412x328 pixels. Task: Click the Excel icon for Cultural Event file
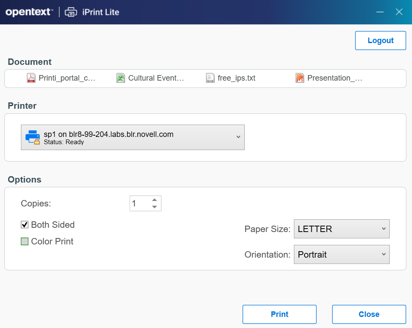121,78
